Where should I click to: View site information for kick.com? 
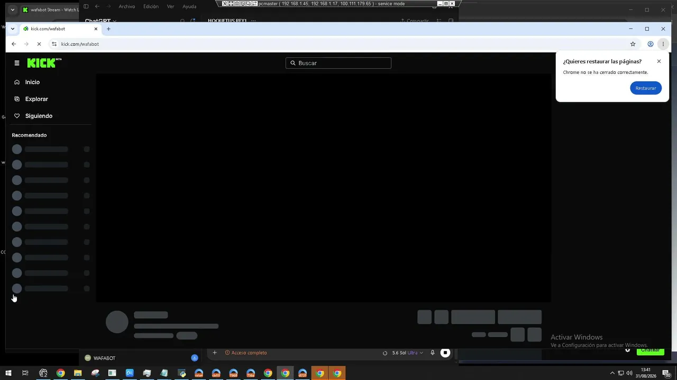click(54, 44)
